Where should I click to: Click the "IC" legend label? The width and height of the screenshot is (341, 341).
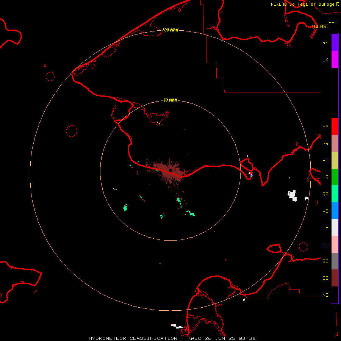325,245
